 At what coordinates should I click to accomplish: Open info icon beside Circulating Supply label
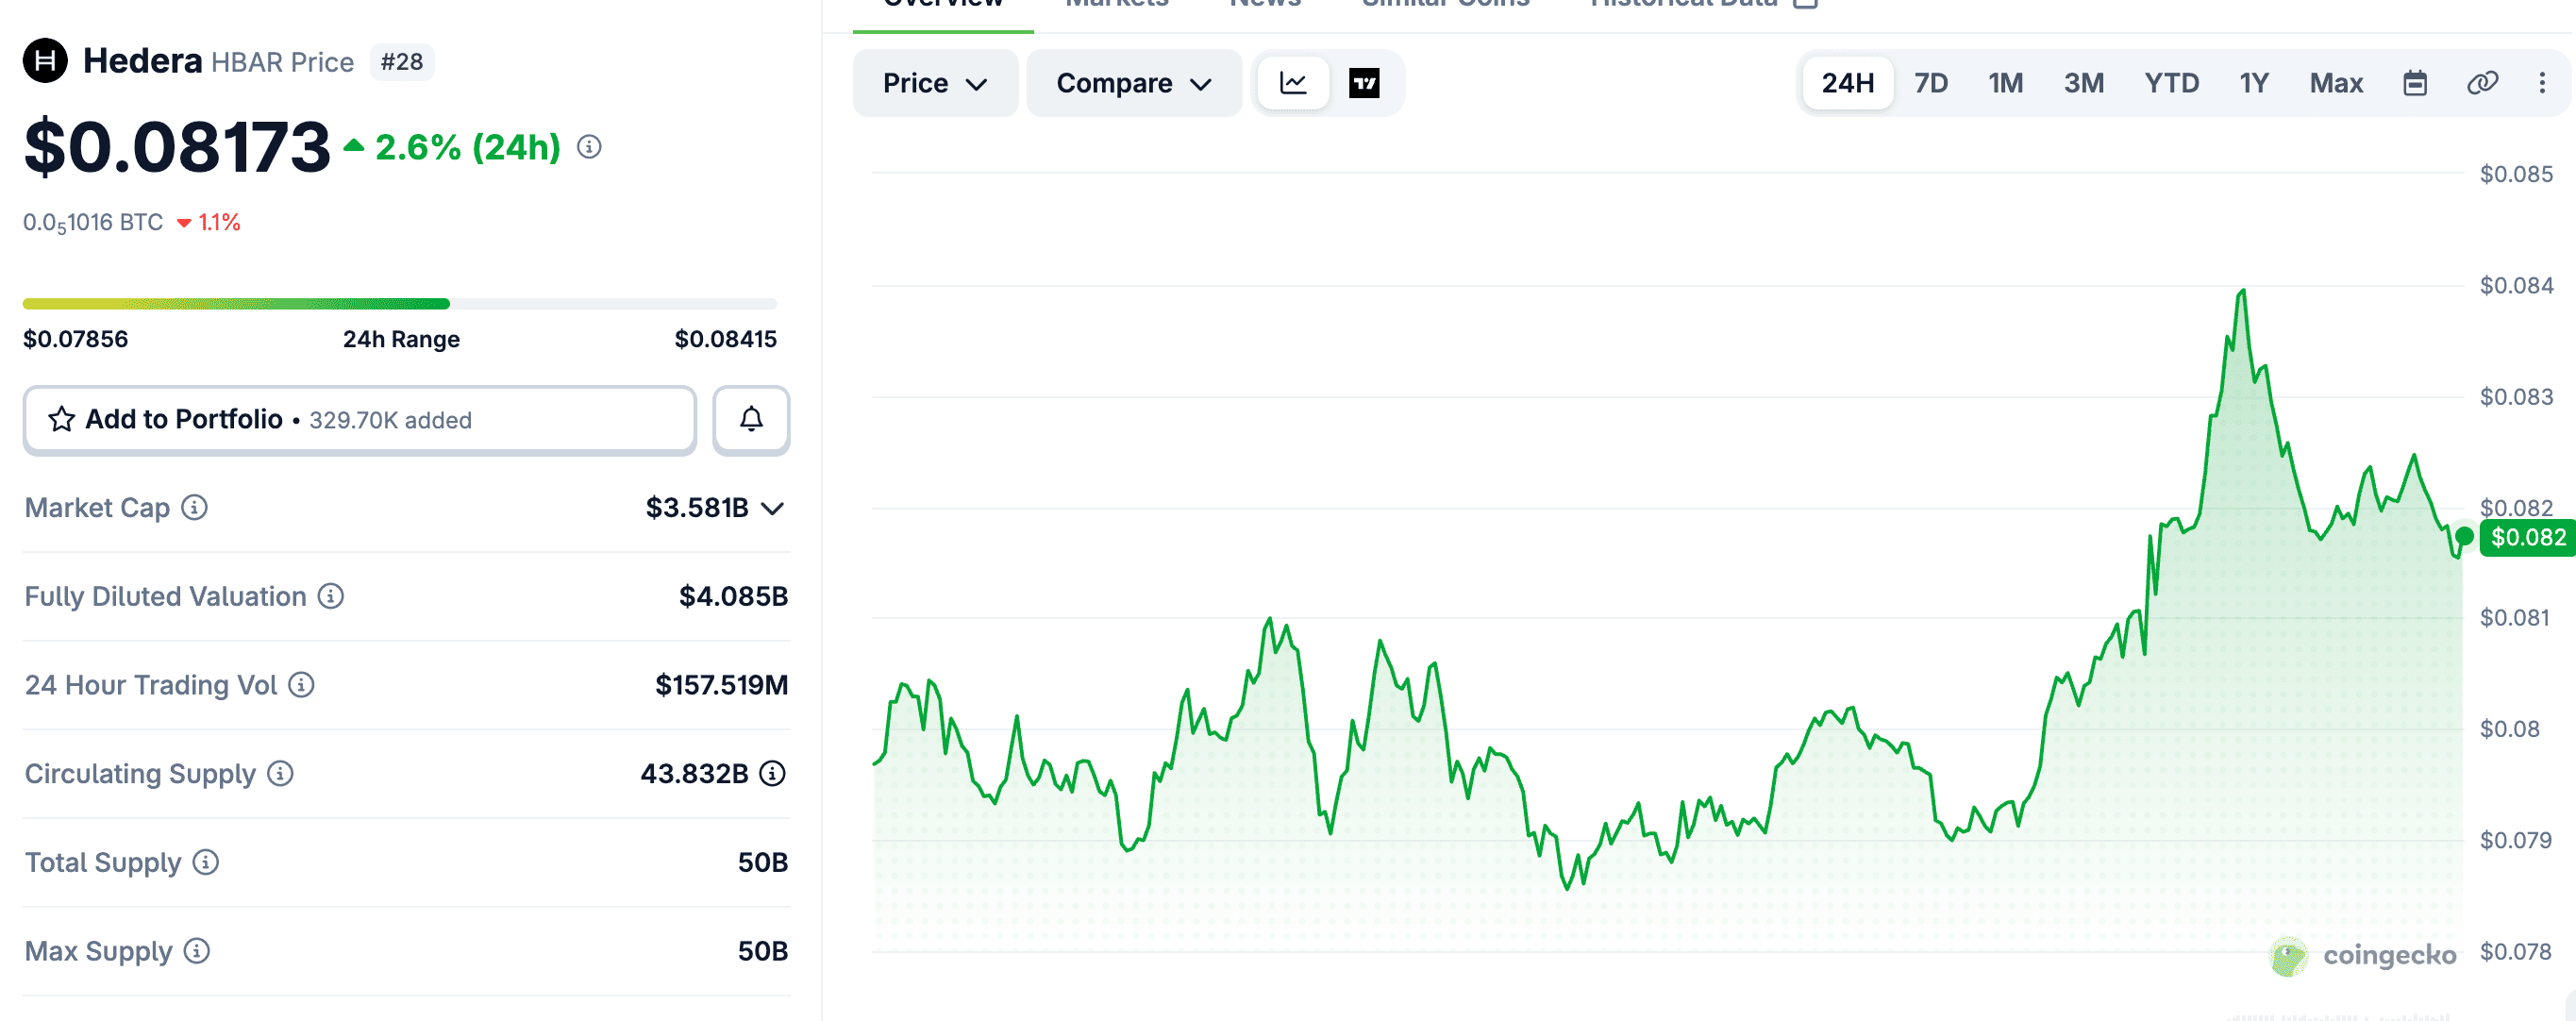tap(280, 774)
